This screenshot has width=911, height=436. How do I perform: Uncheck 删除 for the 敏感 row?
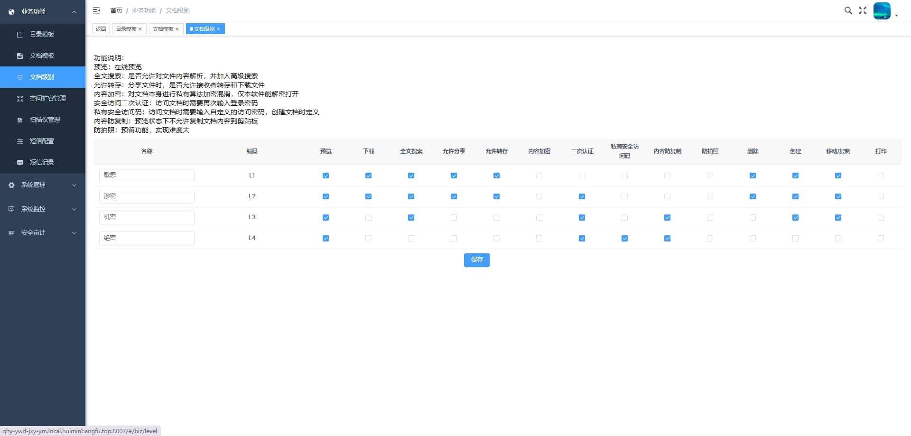pyautogui.click(x=753, y=176)
